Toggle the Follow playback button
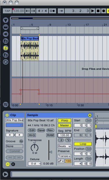109x180 pixels. tap(61, 11)
